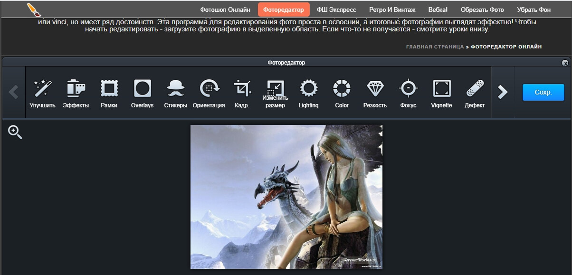Image resolution: width=572 pixels, height=275 pixels.
Task: Switch to the Фотошоп Онлайн tab
Action: (x=225, y=9)
